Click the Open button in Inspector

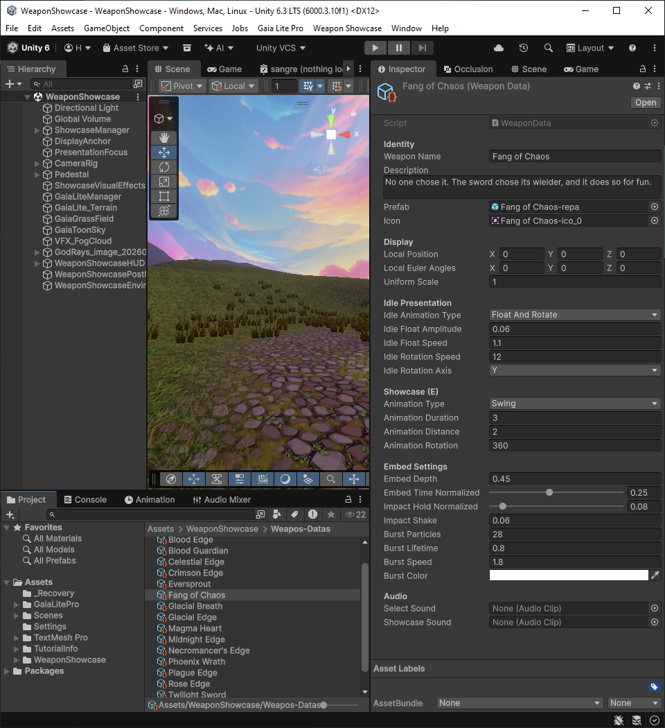[x=646, y=102]
